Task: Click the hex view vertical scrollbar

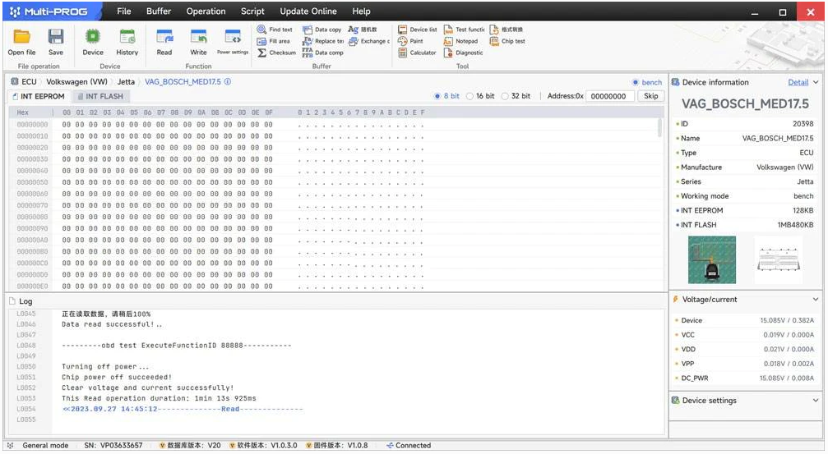Action: click(x=659, y=127)
